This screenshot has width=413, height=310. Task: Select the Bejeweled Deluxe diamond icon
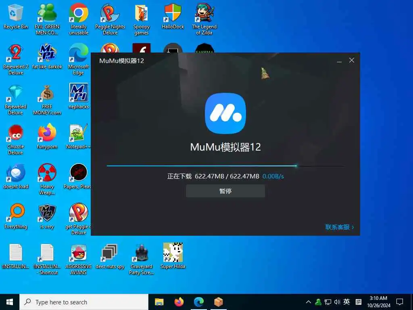coord(16,100)
